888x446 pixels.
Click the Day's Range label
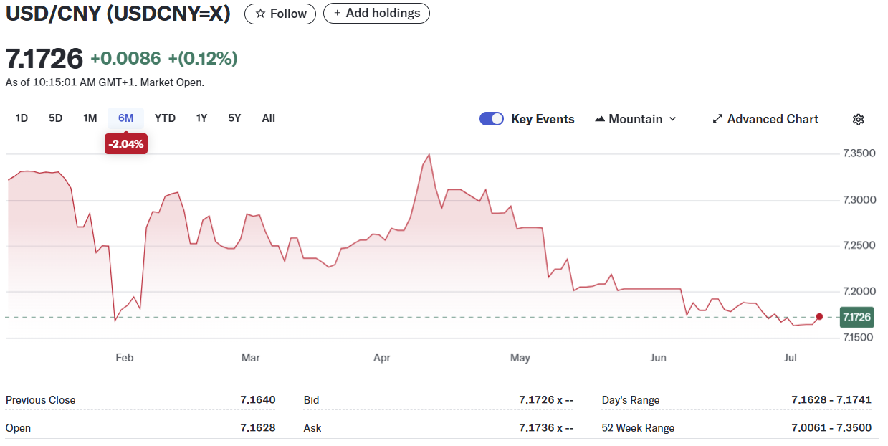631,400
